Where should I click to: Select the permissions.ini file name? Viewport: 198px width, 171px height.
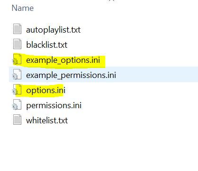[54, 105]
